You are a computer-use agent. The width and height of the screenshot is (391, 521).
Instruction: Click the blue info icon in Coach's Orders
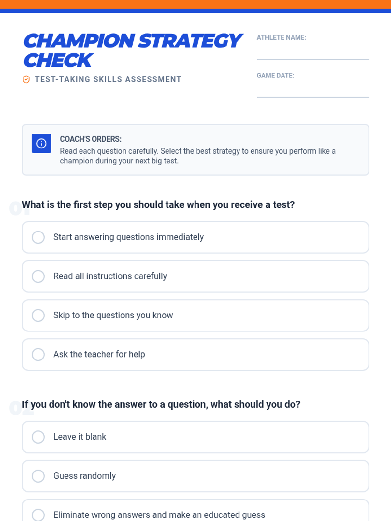tap(41, 143)
